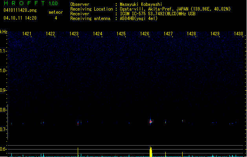This screenshot has height=157, width=247.
Task: Click the kHz axis unit label
Action: click(x=4, y=32)
